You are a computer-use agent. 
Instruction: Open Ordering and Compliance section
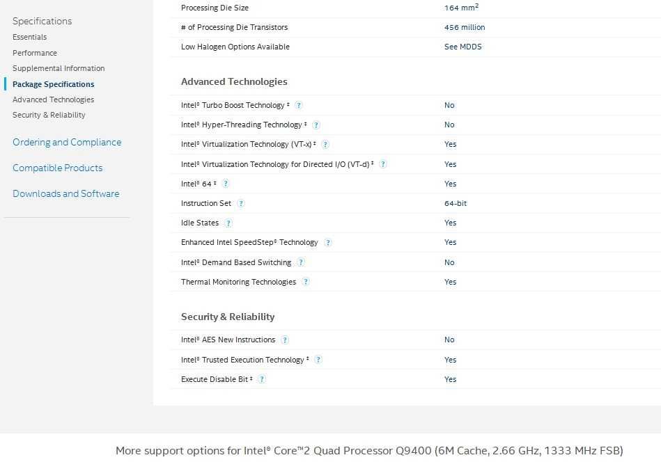(x=67, y=142)
